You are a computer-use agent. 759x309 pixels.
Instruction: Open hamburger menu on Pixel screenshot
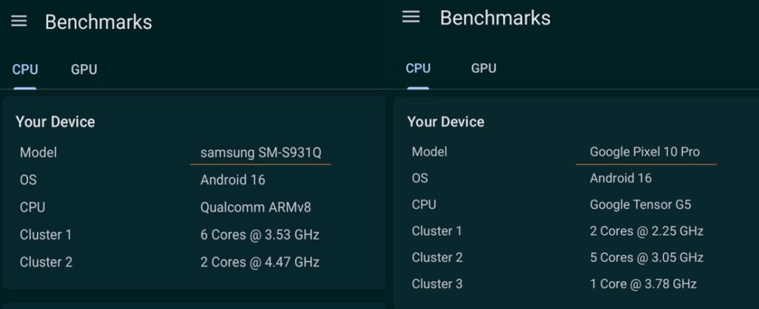point(411,17)
